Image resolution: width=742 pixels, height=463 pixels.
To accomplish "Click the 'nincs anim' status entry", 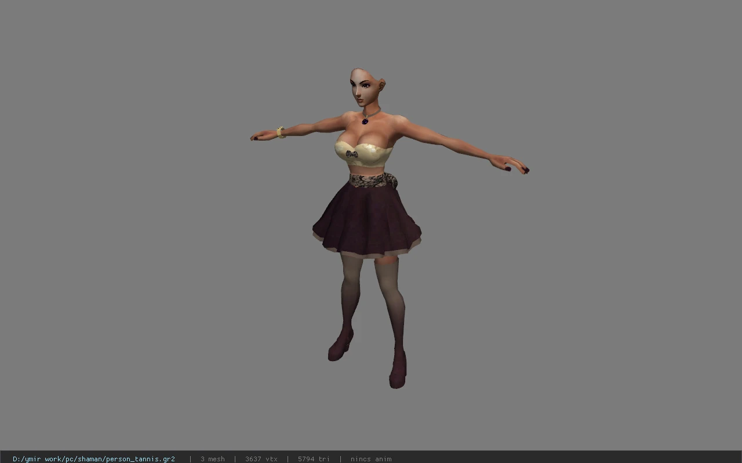I will (x=371, y=459).
